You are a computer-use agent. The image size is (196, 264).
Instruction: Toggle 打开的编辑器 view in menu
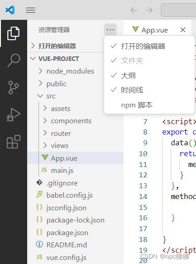(149, 46)
